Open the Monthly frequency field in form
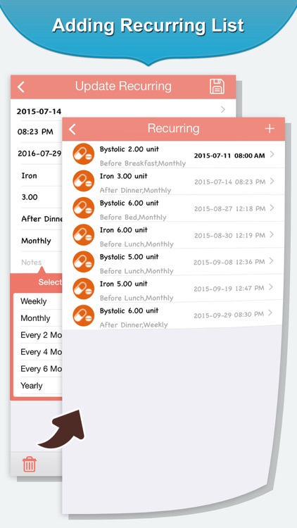 coord(37,241)
